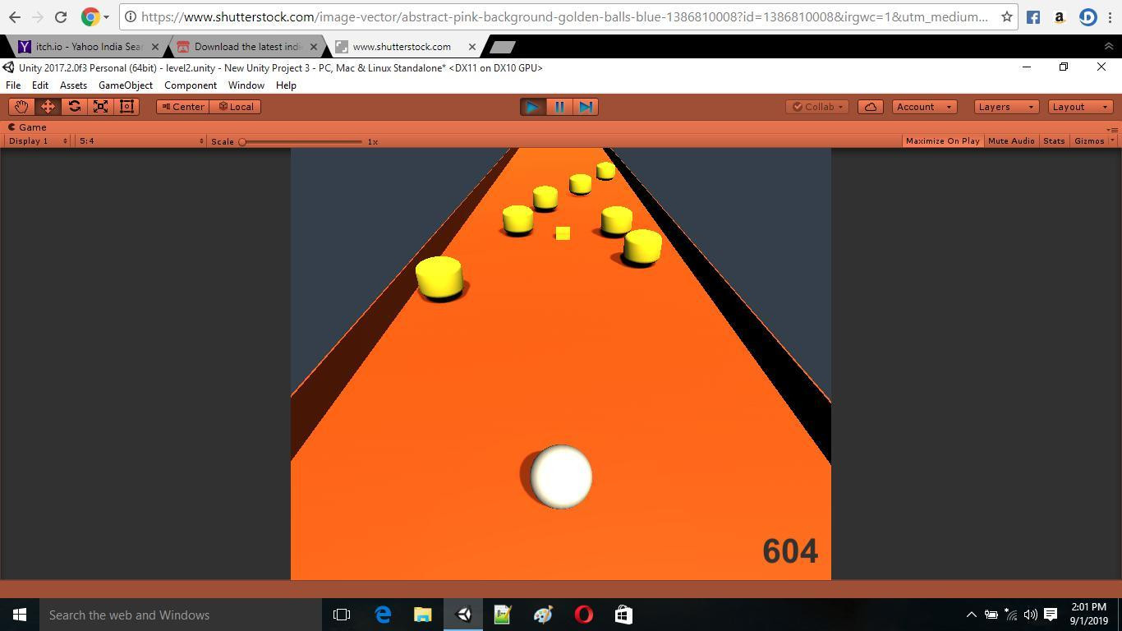Viewport: 1122px width, 631px height.
Task: Click the Step frame button
Action: pos(586,107)
